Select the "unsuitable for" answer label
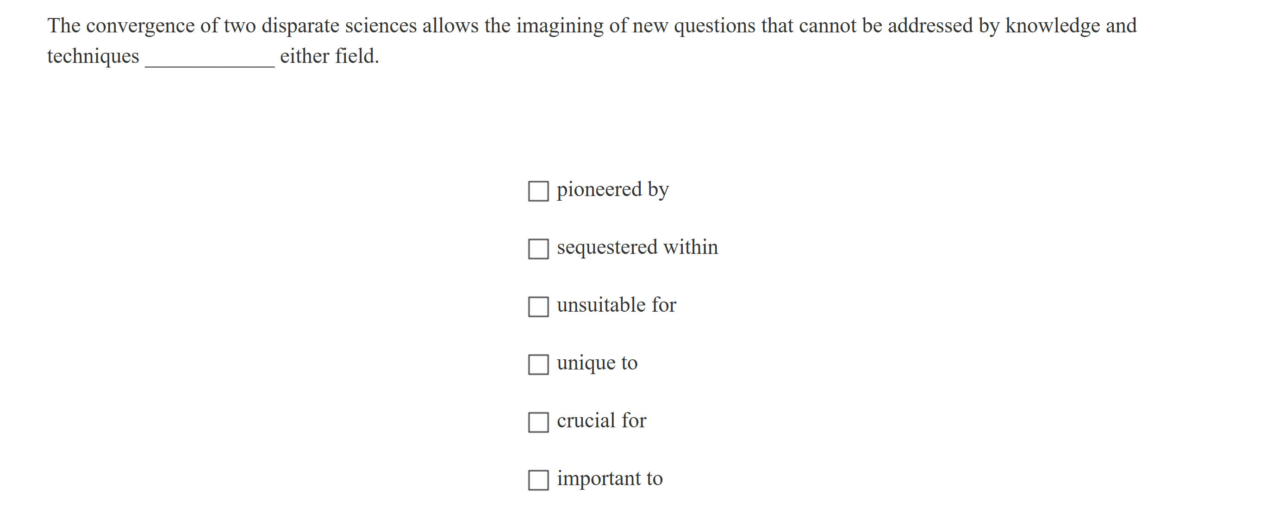The height and width of the screenshot is (505, 1279). tap(617, 306)
